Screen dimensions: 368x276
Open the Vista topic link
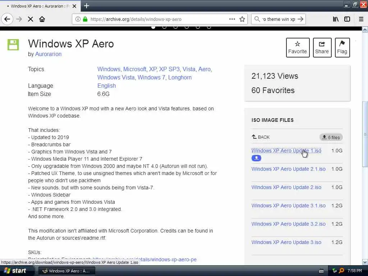(x=189, y=69)
